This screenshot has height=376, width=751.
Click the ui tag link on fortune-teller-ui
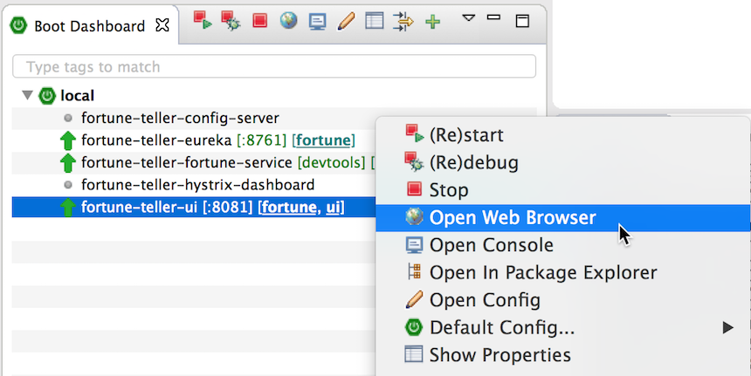click(334, 207)
